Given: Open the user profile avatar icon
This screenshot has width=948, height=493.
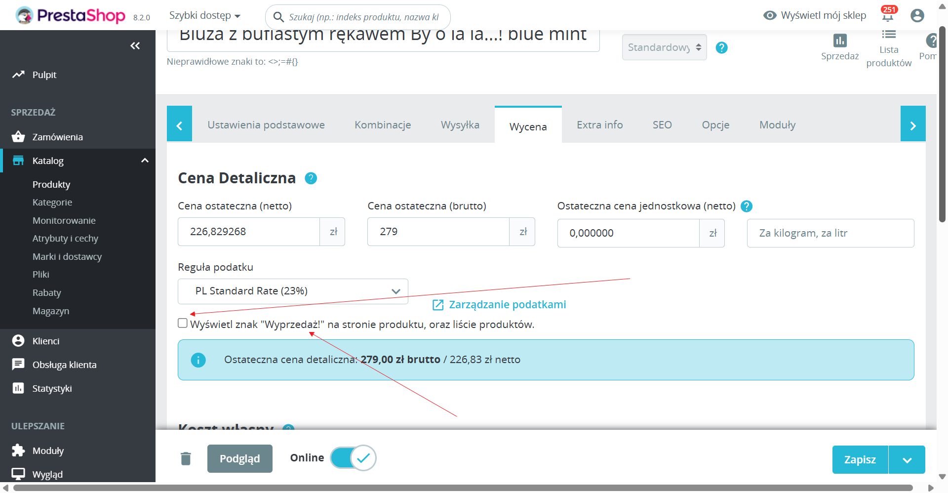Looking at the screenshot, I should point(917,15).
